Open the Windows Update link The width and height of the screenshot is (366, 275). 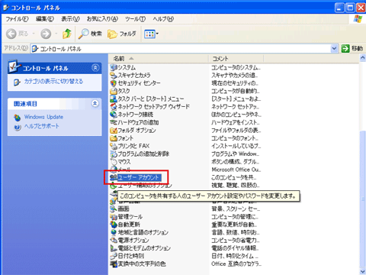coord(43,117)
